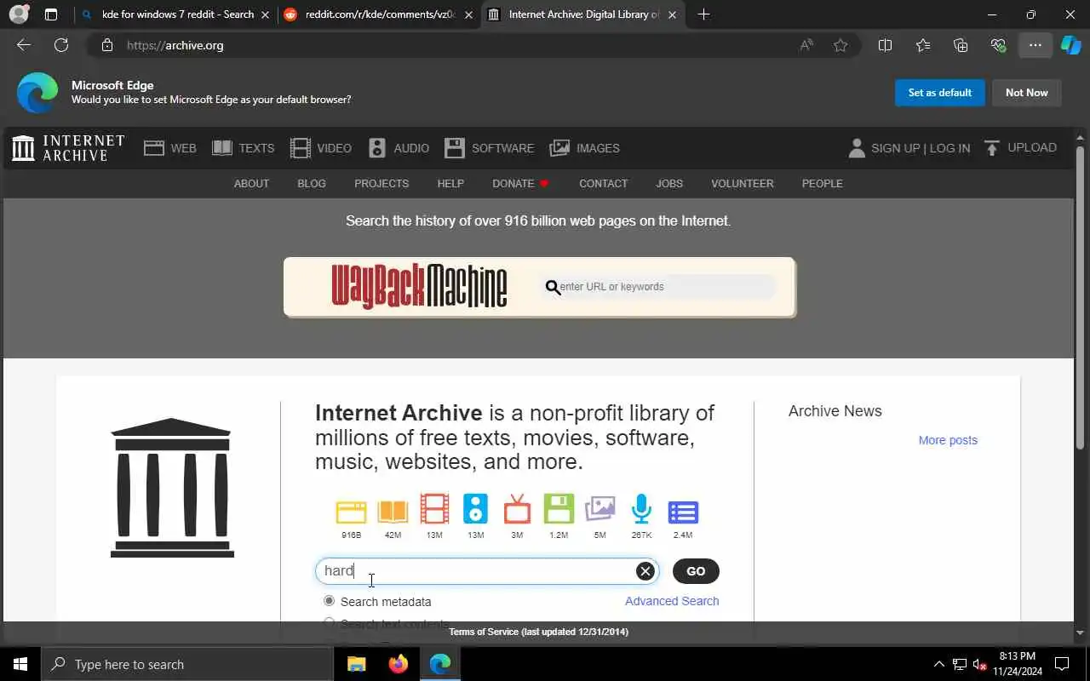Click the browser back arrow
The image size is (1090, 681).
click(24, 45)
